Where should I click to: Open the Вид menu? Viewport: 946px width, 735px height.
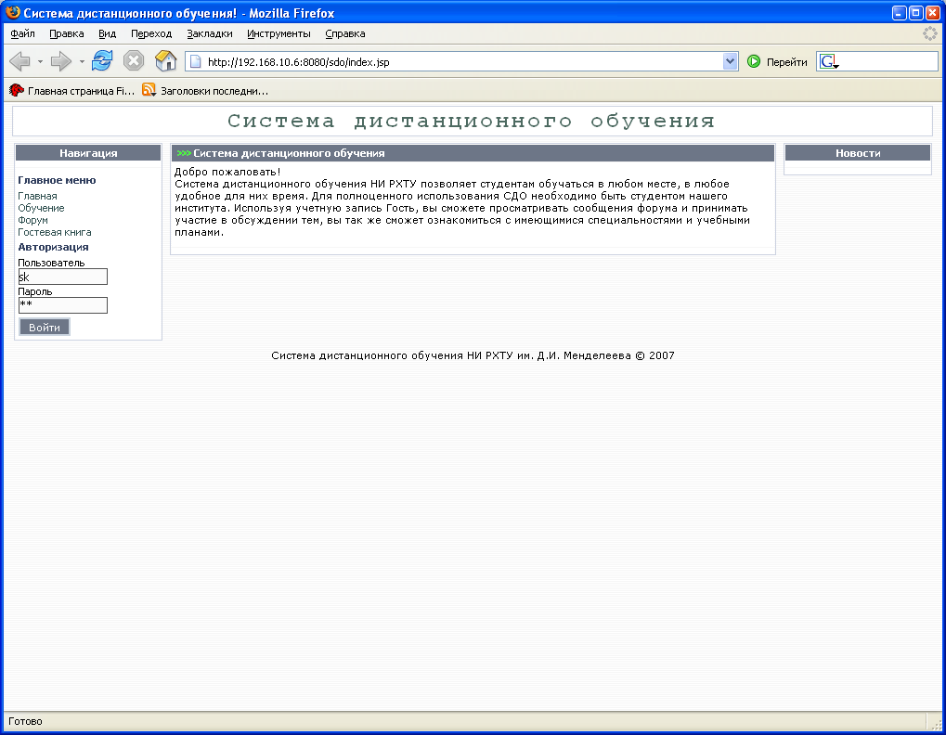tap(108, 33)
